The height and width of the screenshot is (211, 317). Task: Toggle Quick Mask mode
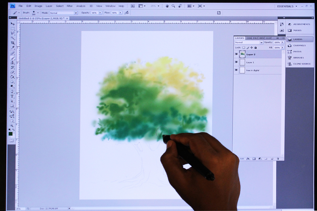click(x=11, y=141)
